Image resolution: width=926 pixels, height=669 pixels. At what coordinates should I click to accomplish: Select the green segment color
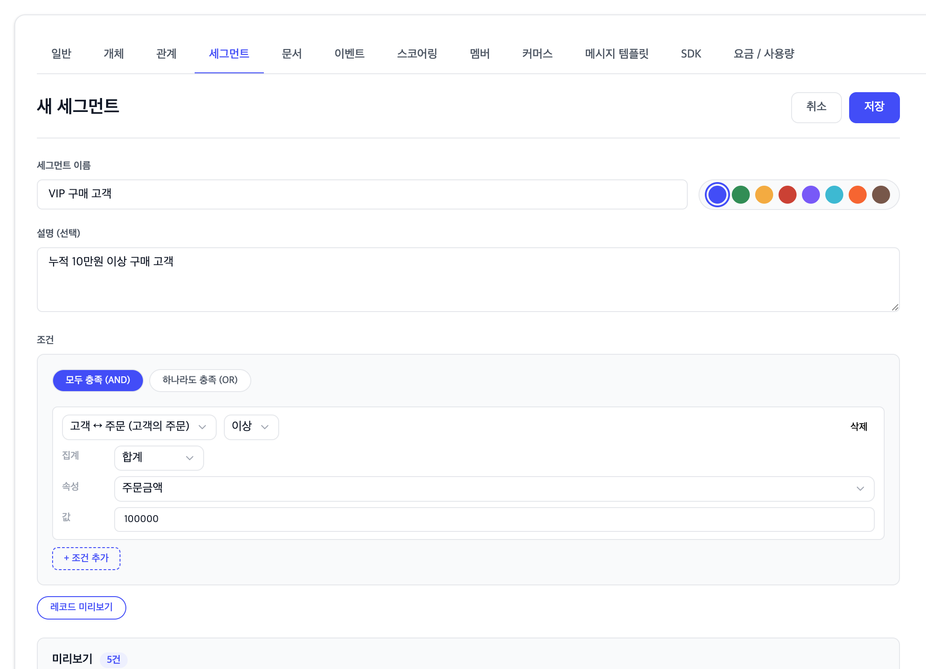pos(740,195)
